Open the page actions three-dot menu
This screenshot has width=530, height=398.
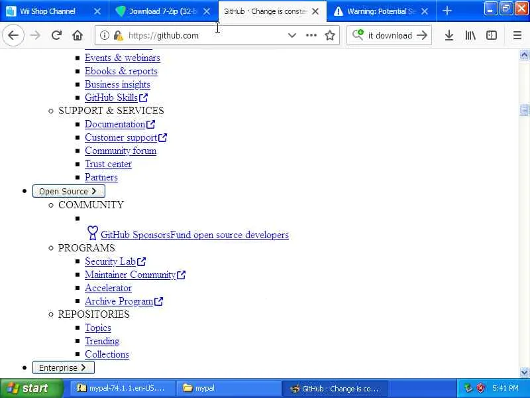[311, 35]
